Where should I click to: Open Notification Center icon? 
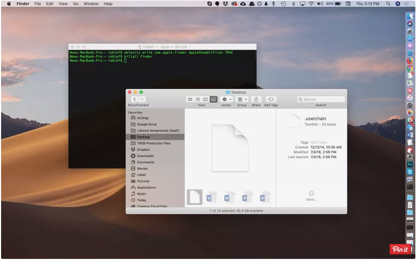tap(406, 4)
